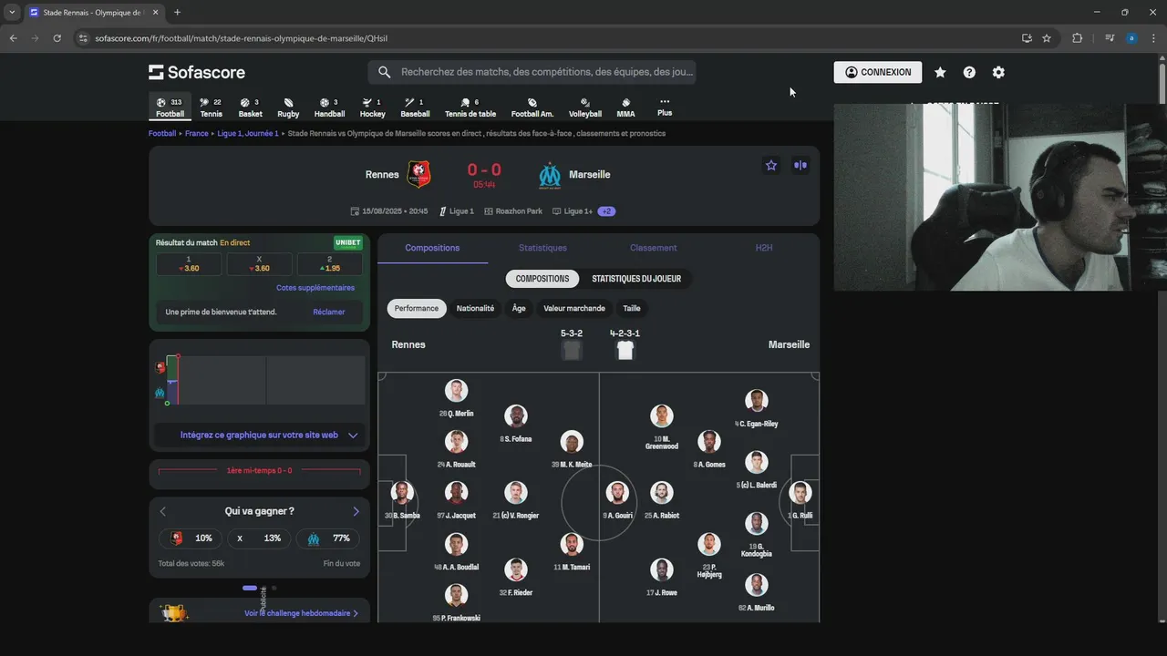Open the Rugby sport category

[x=288, y=108]
